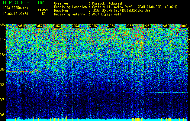Click the 2359 time marker

coord(166,26)
